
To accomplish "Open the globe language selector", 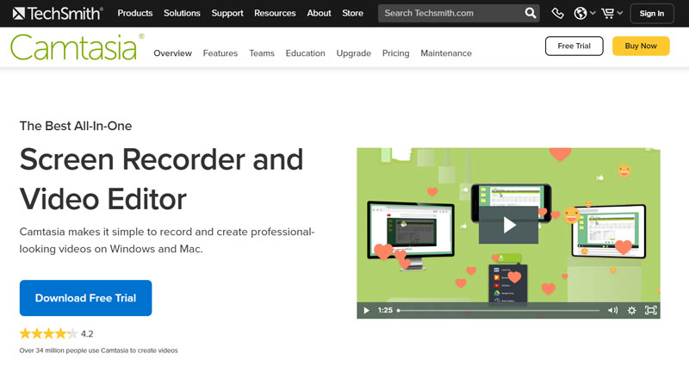I will (580, 14).
